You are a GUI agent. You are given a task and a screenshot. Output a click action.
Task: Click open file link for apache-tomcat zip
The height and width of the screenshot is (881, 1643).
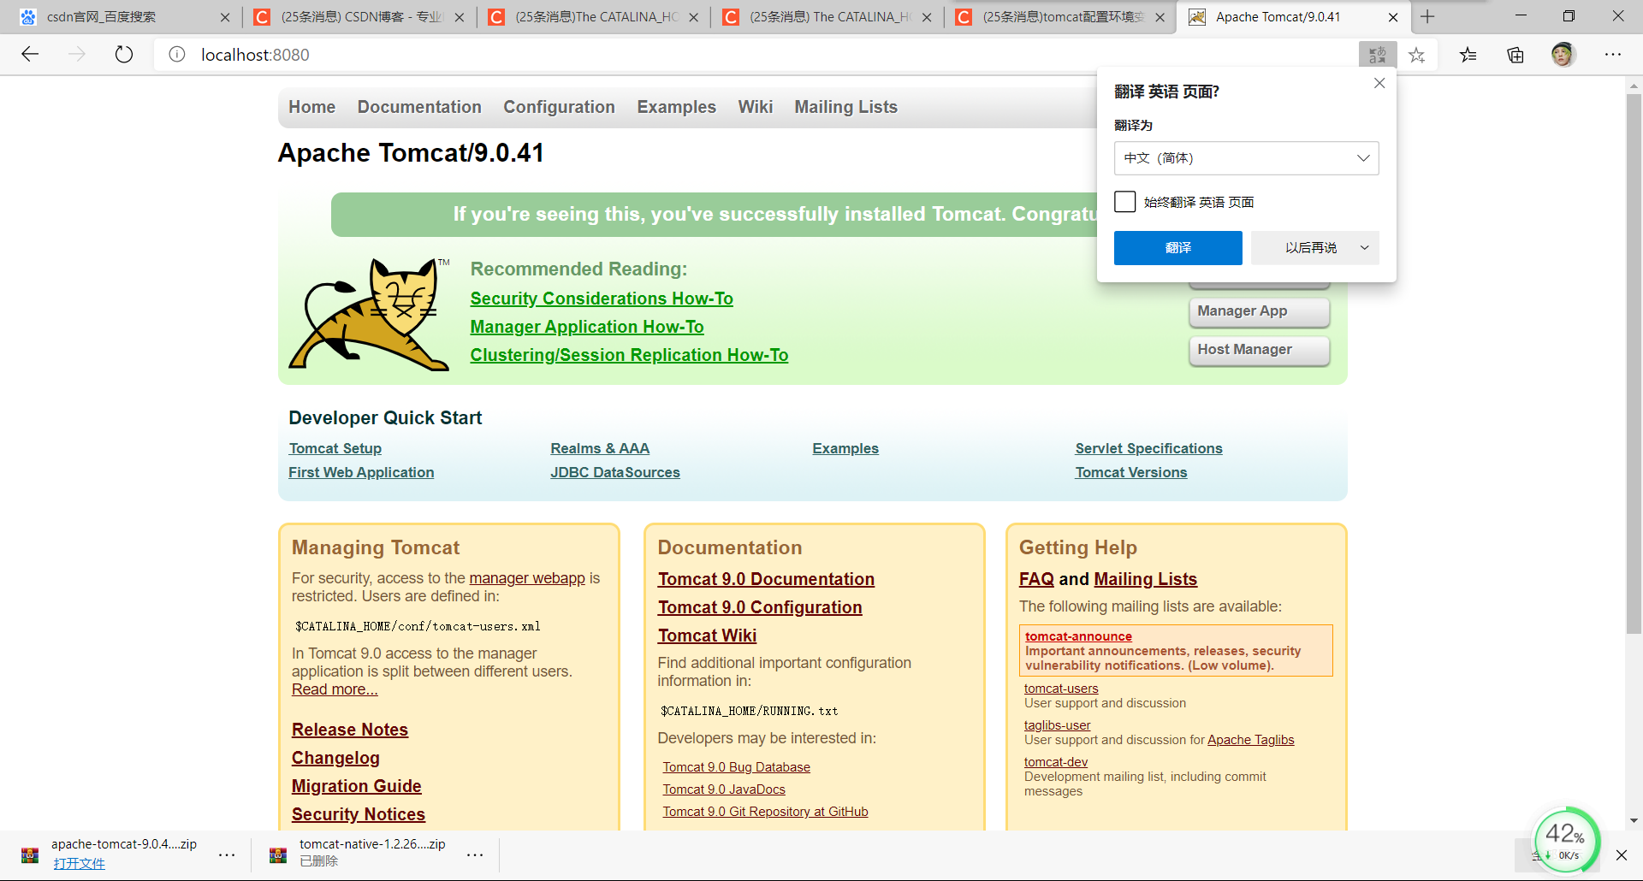[79, 863]
